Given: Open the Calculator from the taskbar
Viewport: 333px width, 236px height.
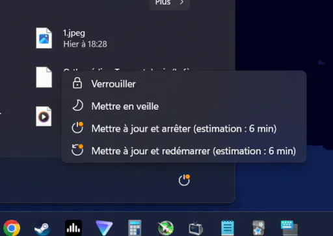Looking at the screenshot, I should (135, 228).
